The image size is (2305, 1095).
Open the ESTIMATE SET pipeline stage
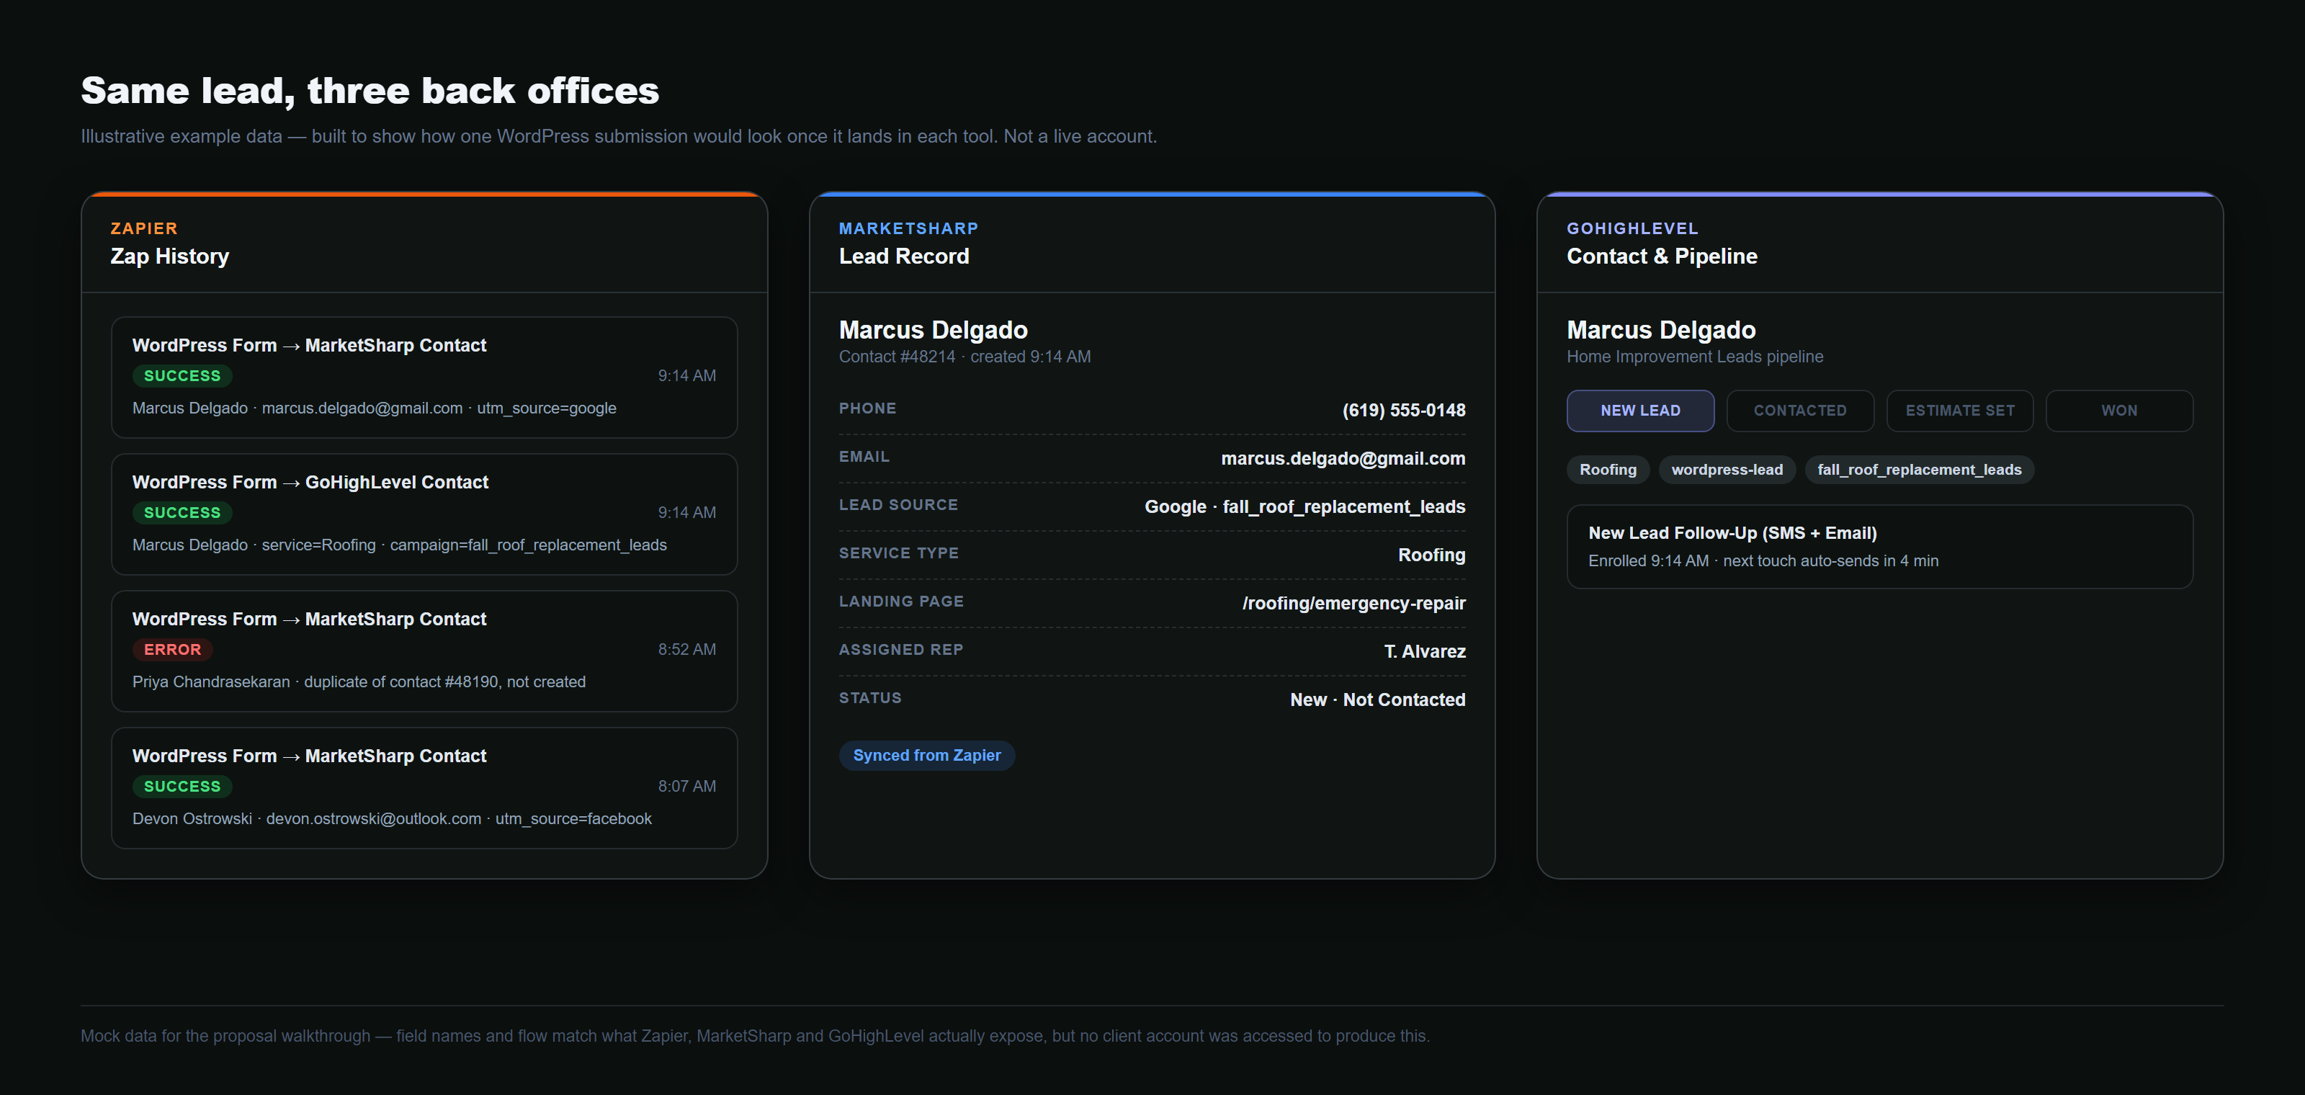[1959, 411]
